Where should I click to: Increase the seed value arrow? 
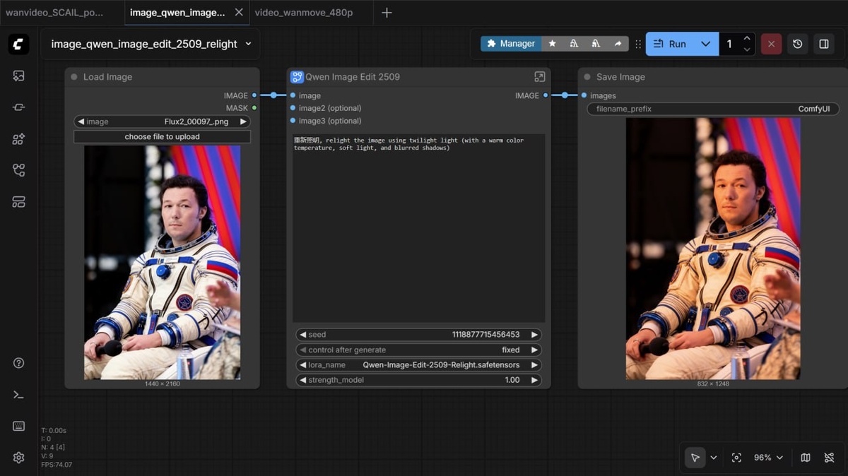point(534,335)
